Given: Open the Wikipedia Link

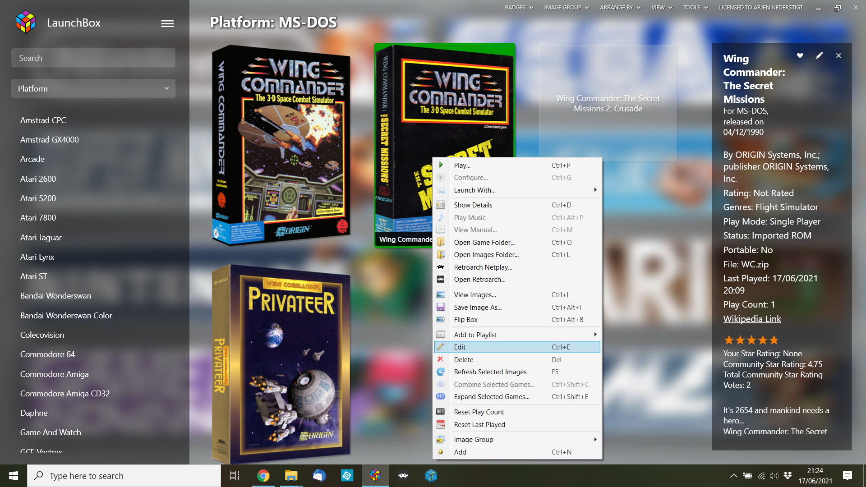Looking at the screenshot, I should click(x=752, y=319).
